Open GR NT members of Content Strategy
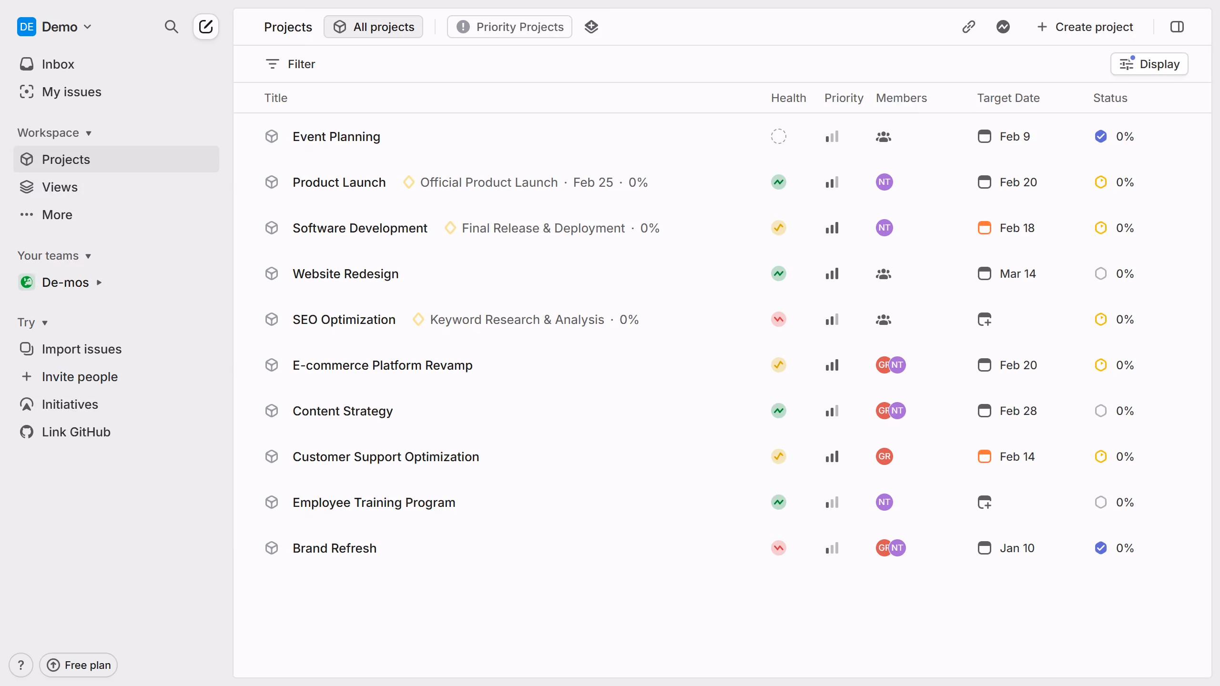 click(x=891, y=411)
